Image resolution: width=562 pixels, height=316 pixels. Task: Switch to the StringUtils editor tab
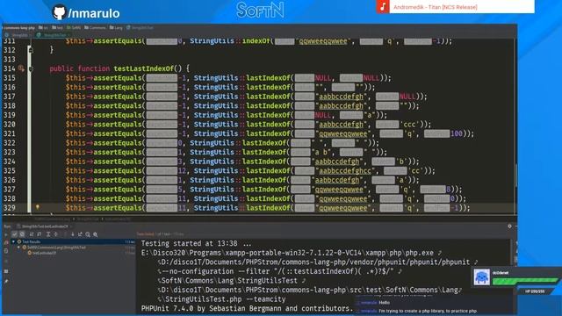point(17,35)
